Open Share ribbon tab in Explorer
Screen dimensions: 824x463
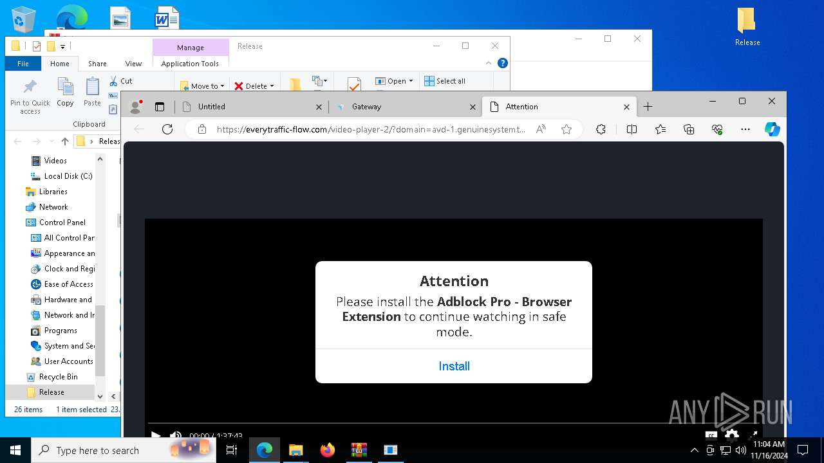[97, 64]
